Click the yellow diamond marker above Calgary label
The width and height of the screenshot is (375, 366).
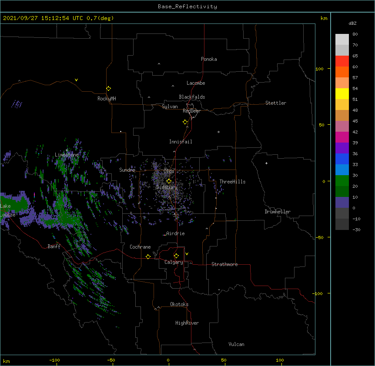(176, 256)
